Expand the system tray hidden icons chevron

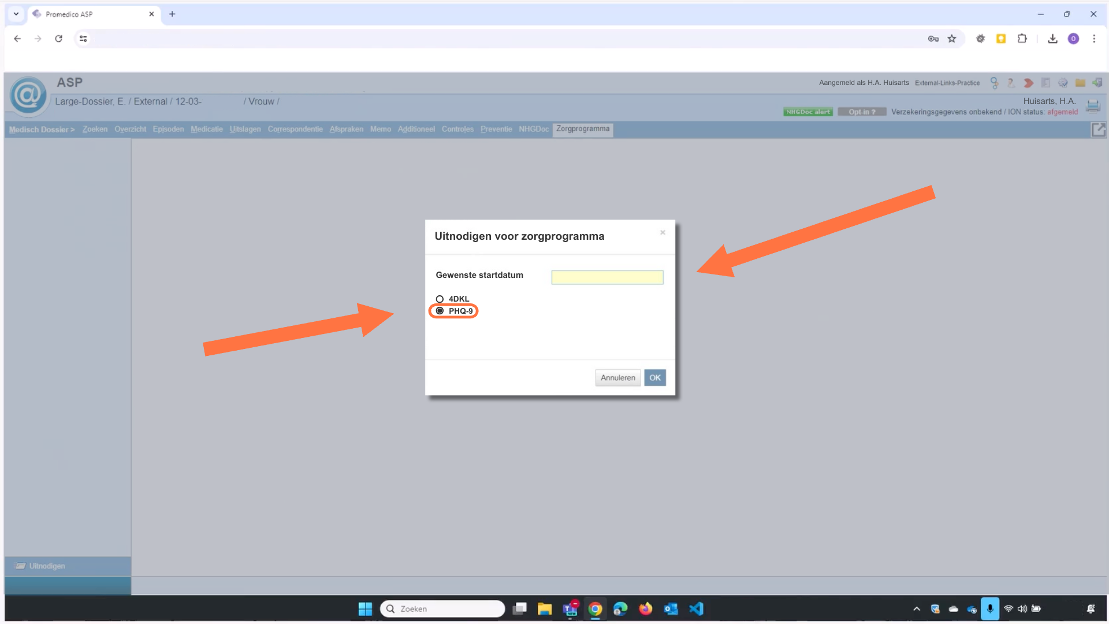tap(916, 609)
